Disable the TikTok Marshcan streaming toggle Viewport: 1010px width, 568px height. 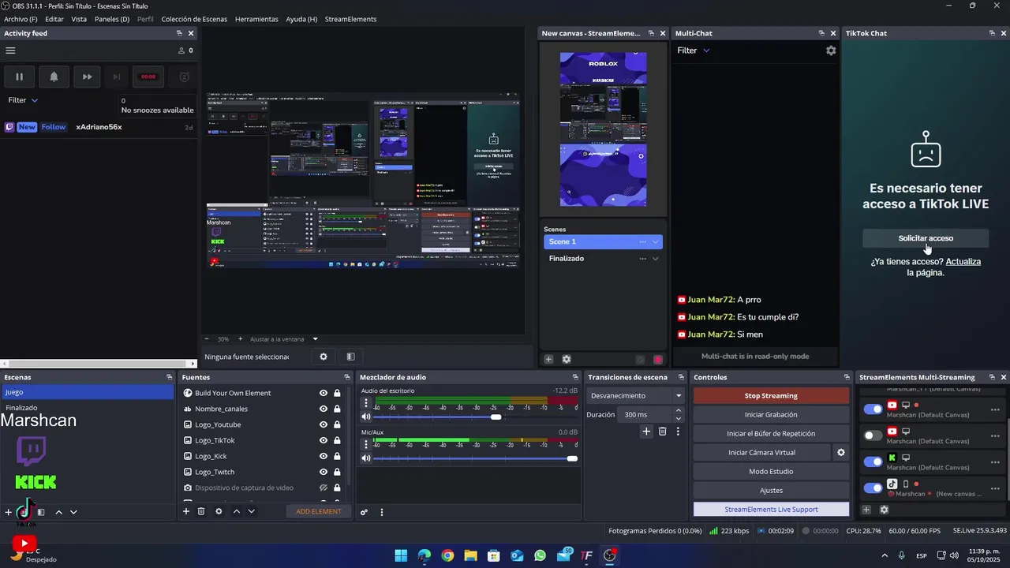tap(873, 488)
